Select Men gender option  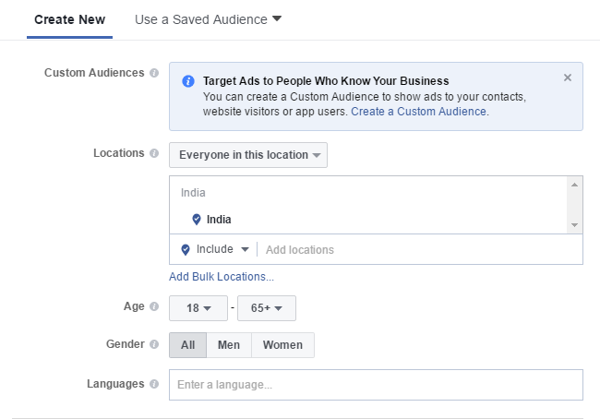click(229, 345)
